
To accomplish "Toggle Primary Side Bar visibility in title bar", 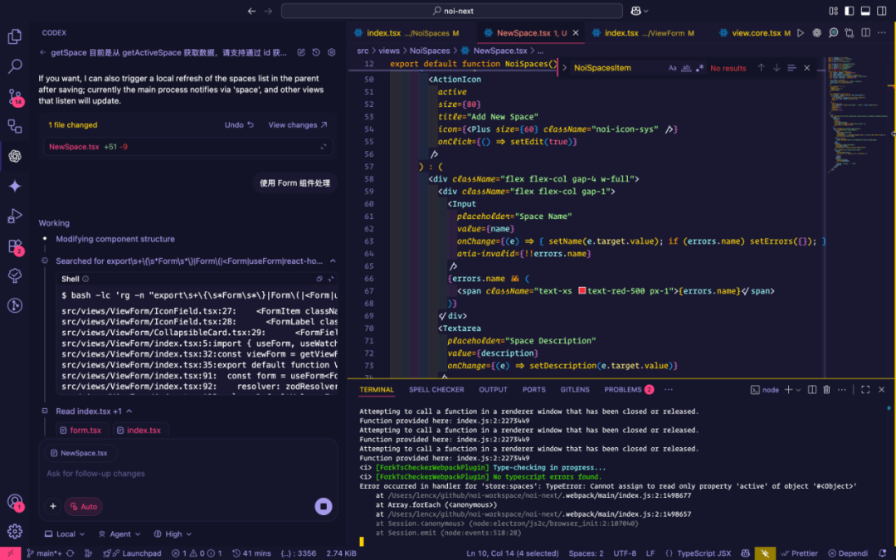I will pos(850,11).
